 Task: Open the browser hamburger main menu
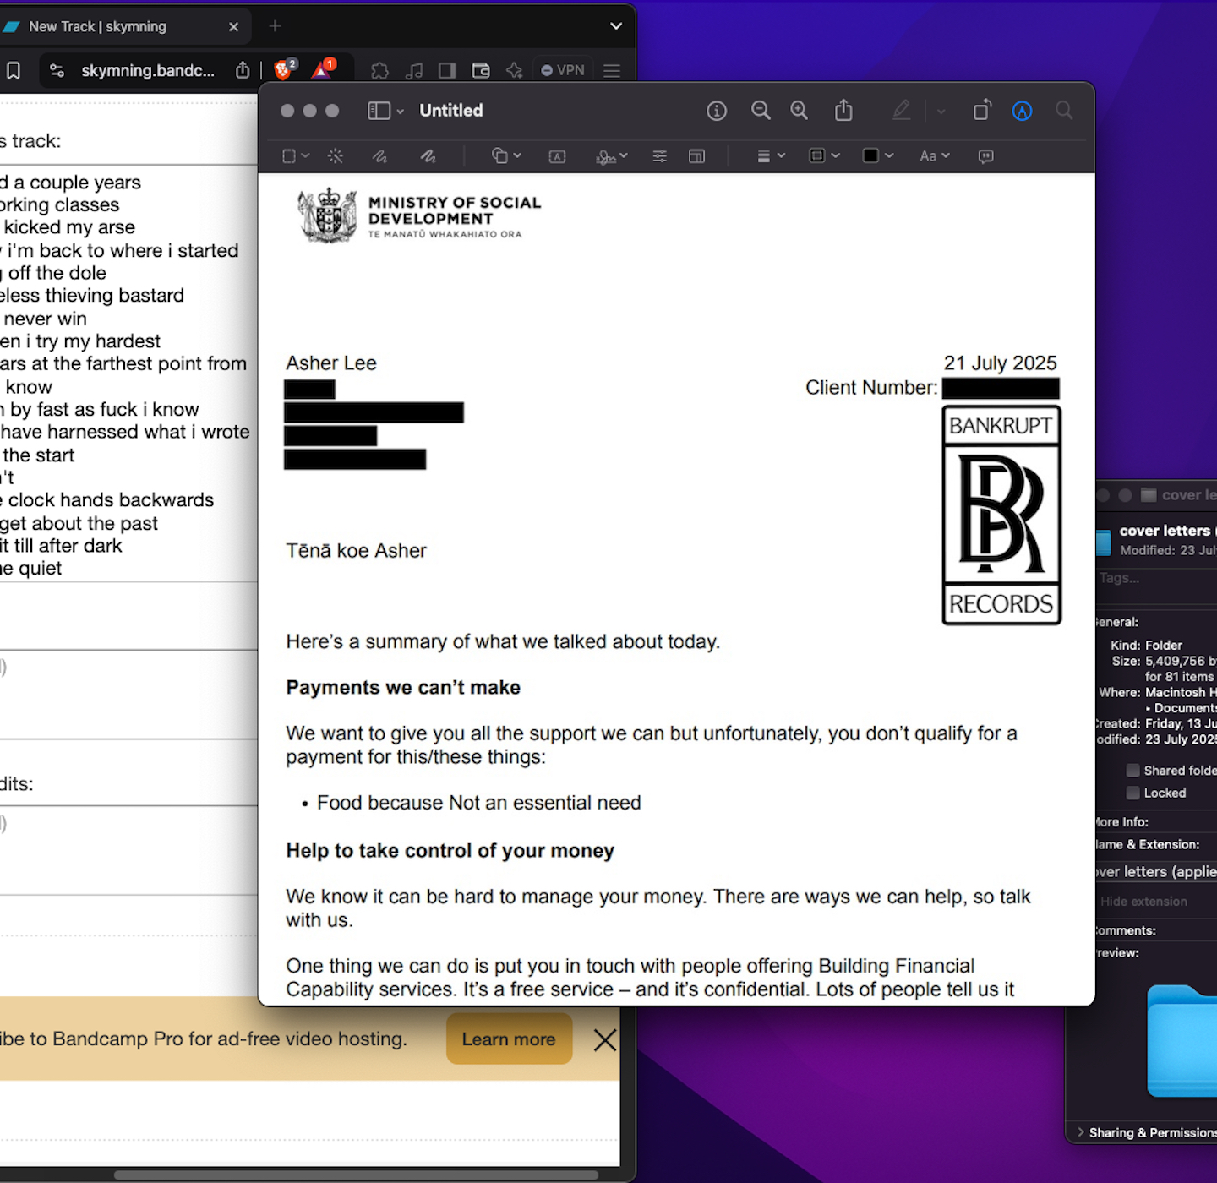coord(612,71)
